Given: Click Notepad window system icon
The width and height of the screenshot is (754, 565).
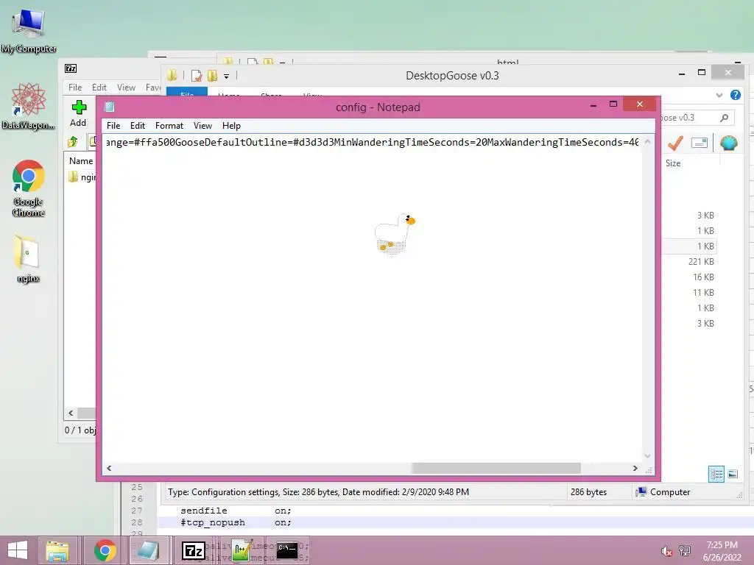Looking at the screenshot, I should (110, 107).
